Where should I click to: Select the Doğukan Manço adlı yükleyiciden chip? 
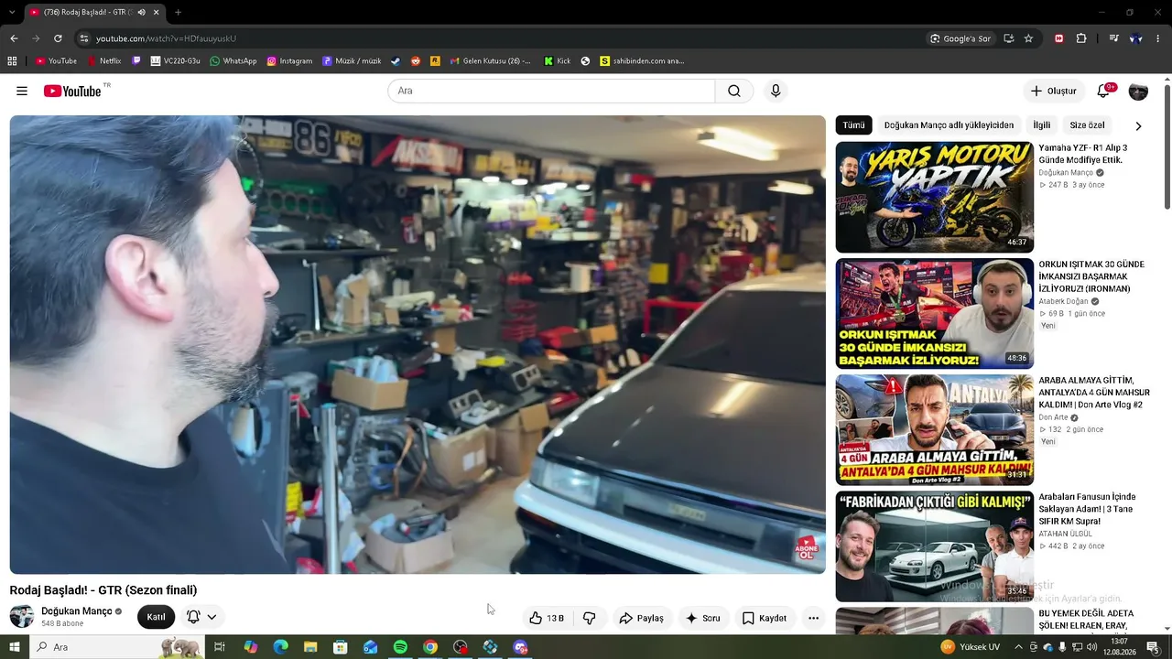[x=949, y=125]
